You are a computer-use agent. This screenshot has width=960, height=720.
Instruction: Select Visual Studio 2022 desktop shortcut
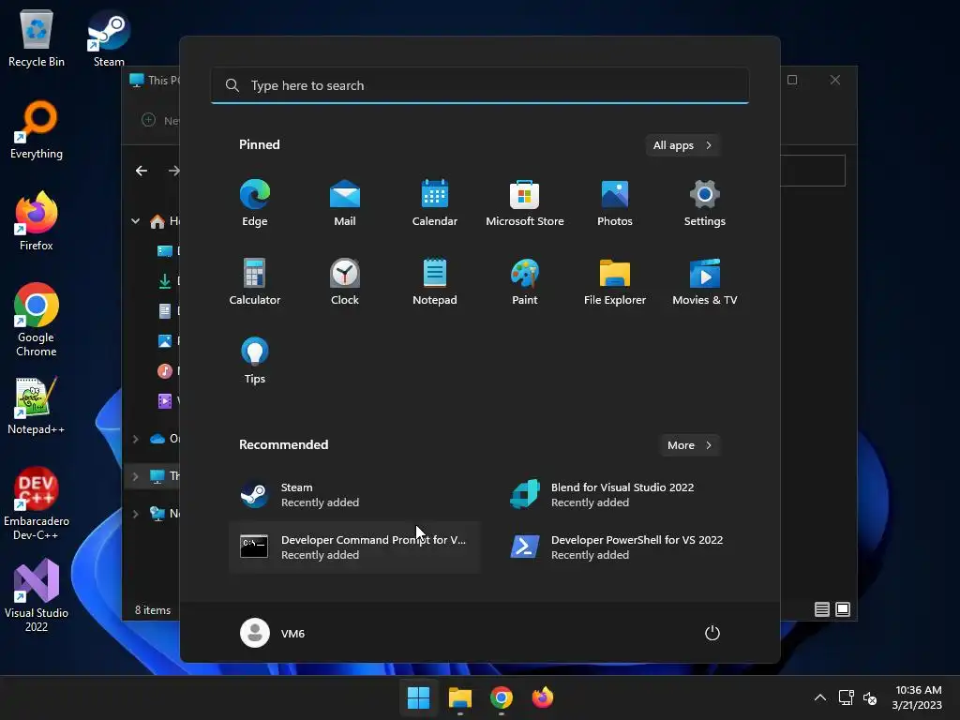(37, 595)
